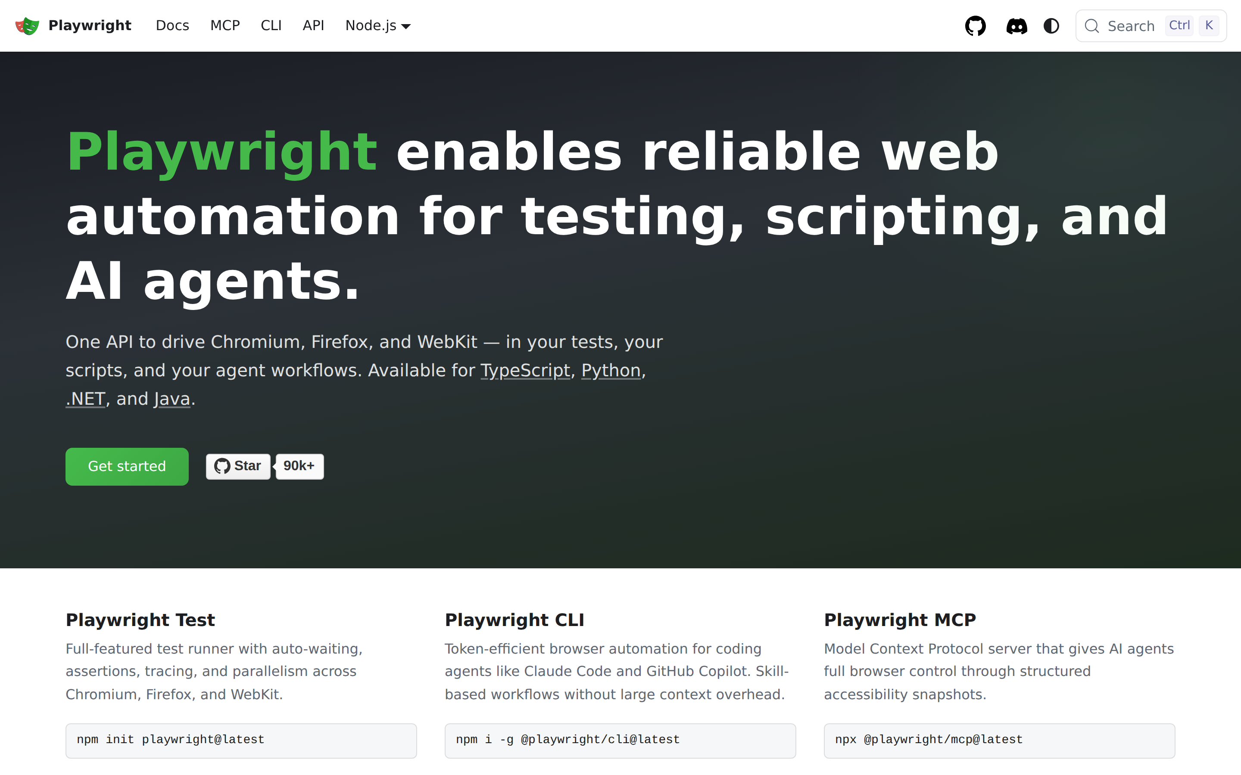Screen dimensions: 1241x775
Task: Follow the TypeScript link
Action: pos(525,370)
